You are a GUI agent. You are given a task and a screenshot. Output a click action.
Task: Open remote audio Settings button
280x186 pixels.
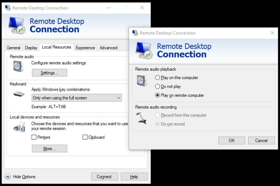[x=49, y=73]
